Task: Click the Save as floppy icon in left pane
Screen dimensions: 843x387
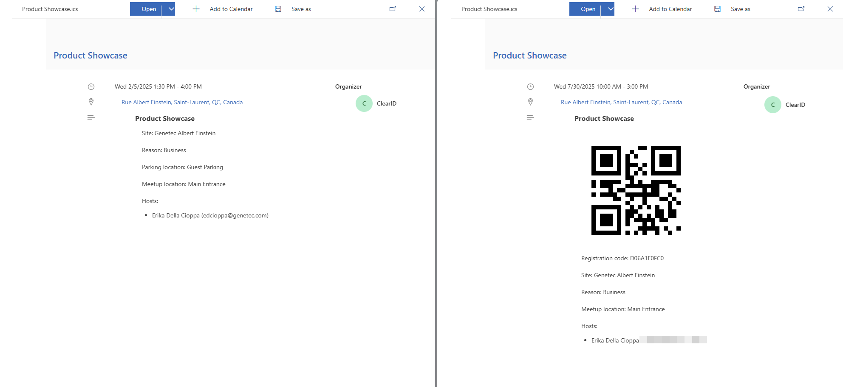Action: click(278, 9)
